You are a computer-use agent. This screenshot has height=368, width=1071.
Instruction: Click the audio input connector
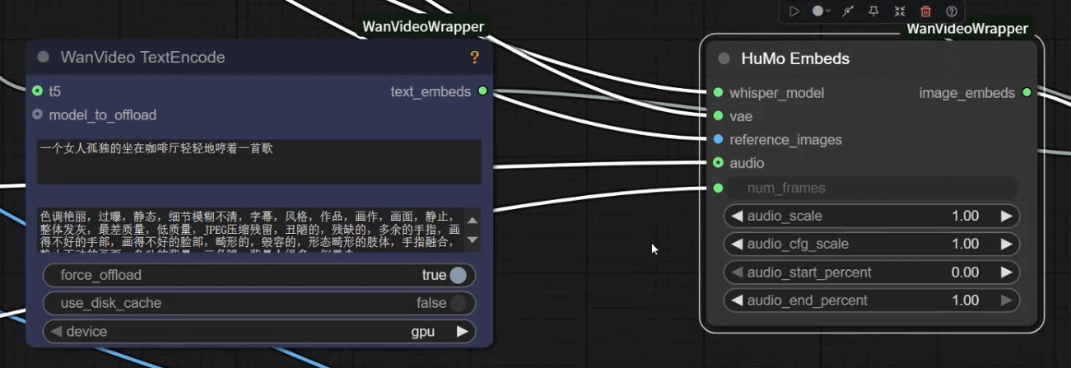[719, 163]
